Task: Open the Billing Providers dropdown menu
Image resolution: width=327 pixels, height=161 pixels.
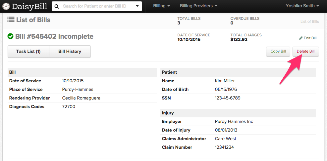Action: (198, 6)
